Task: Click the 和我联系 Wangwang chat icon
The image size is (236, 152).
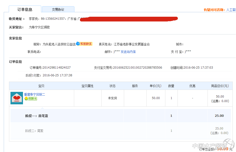Action: click(x=84, y=44)
